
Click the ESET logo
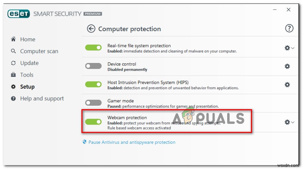point(19,14)
